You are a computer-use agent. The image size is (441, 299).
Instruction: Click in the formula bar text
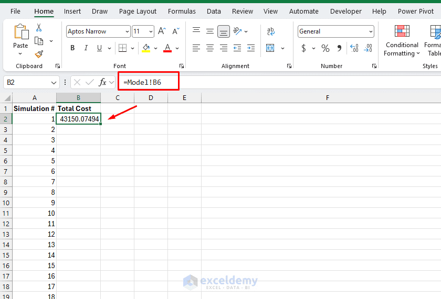(x=142, y=82)
